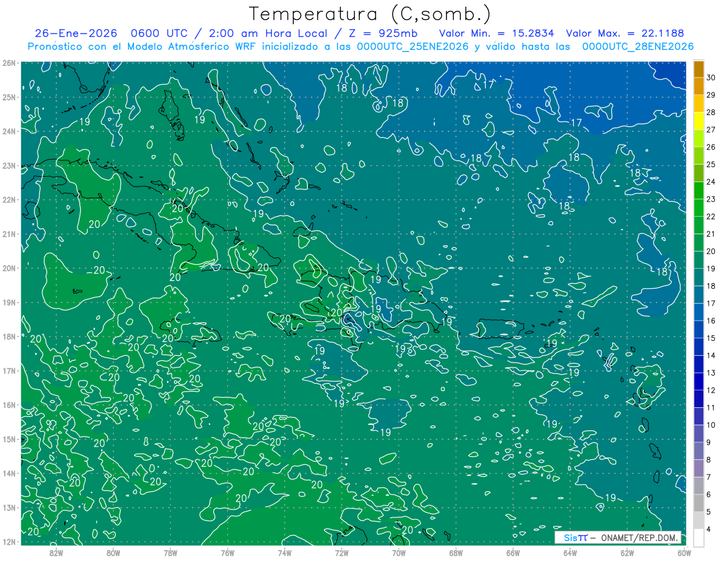Click the 26N latitude axis label
Image resolution: width=727 pixels, height=561 pixels.
point(9,63)
